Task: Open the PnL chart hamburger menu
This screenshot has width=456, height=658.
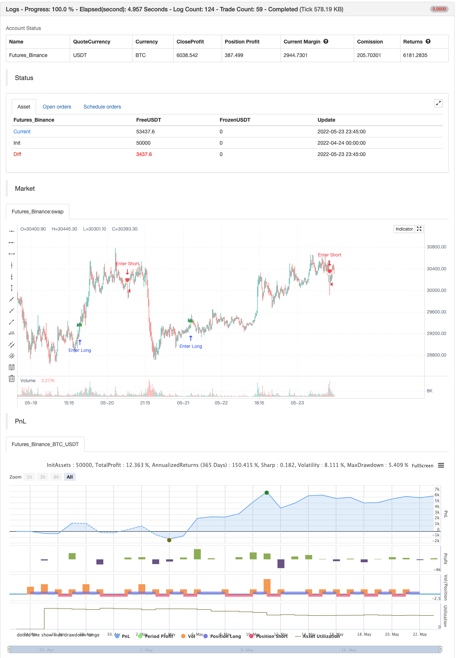Action: 441,465
